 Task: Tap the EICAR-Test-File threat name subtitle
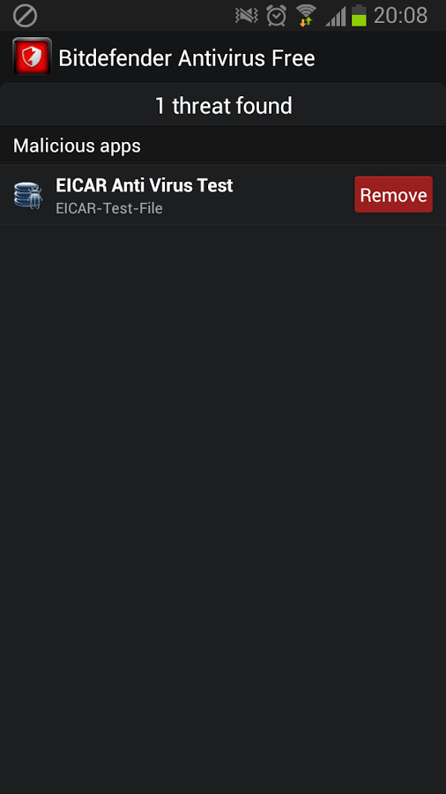pos(109,208)
